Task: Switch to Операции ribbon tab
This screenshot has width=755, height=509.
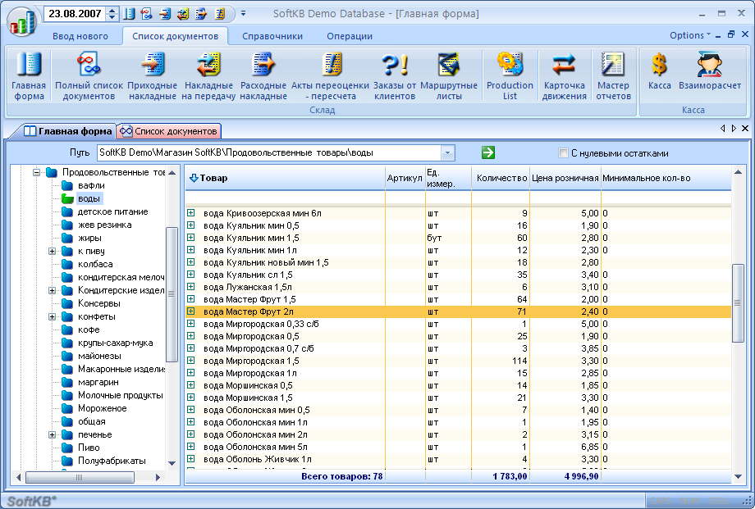Action: [x=350, y=36]
